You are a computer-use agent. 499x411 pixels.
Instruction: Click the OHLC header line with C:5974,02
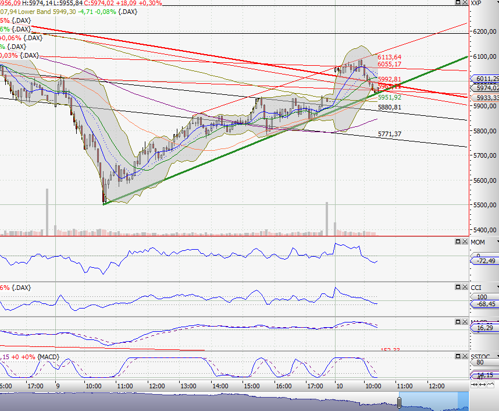click(x=81, y=3)
